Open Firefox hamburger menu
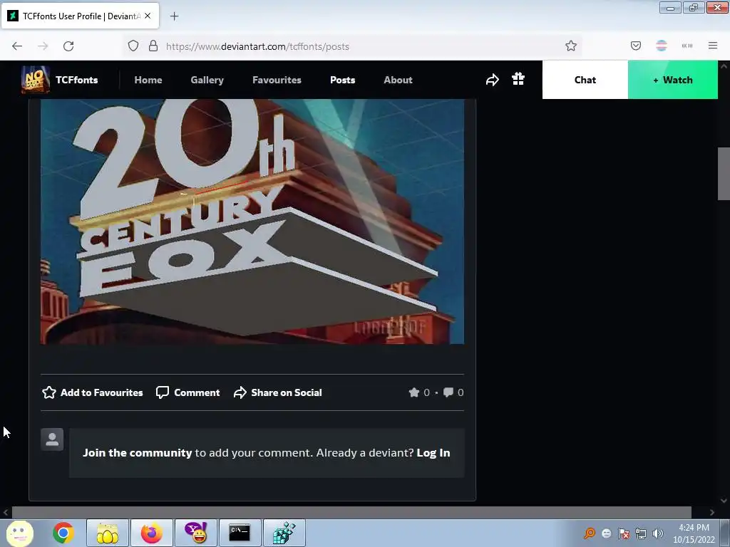 click(x=712, y=46)
